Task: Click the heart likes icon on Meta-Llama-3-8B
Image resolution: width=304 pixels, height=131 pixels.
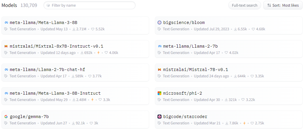Action: pyautogui.click(x=92, y=29)
